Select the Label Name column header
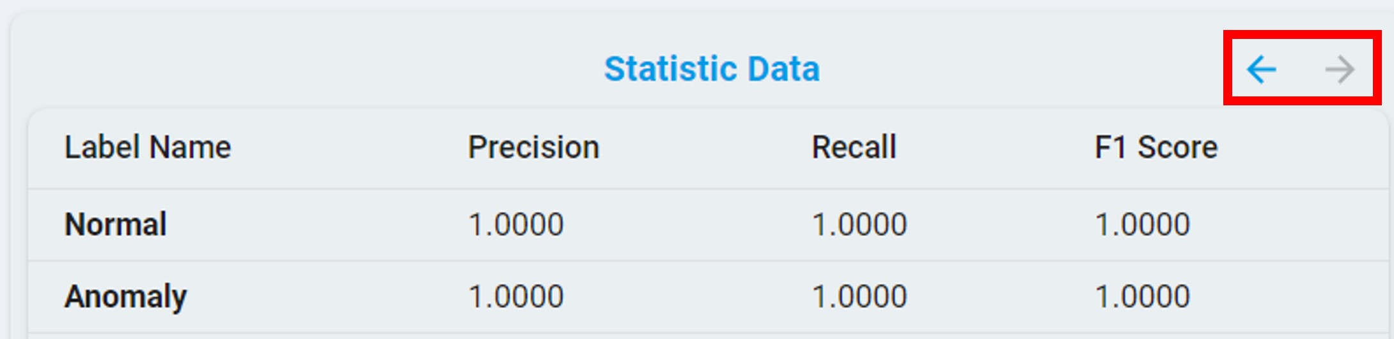The width and height of the screenshot is (1394, 339). click(x=148, y=147)
